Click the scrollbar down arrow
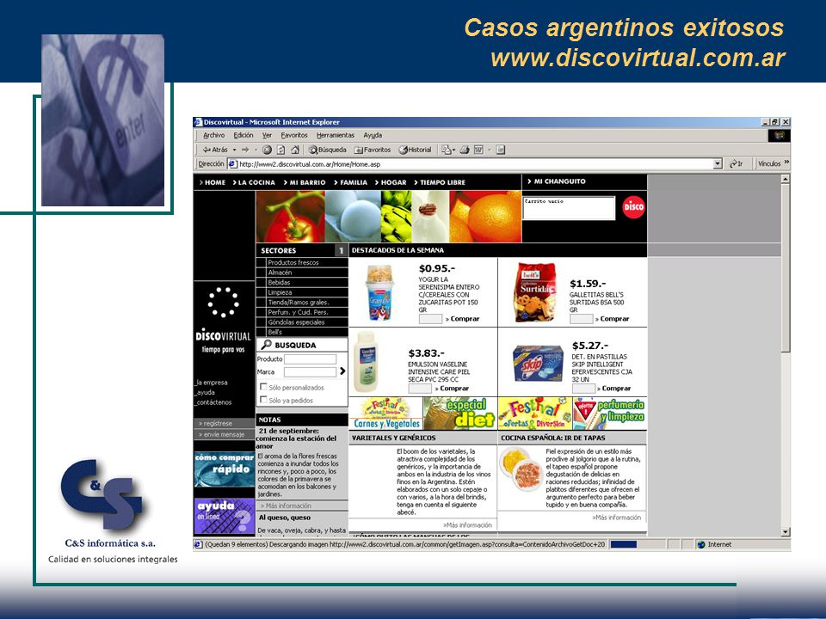Image resolution: width=826 pixels, height=619 pixels. (785, 531)
